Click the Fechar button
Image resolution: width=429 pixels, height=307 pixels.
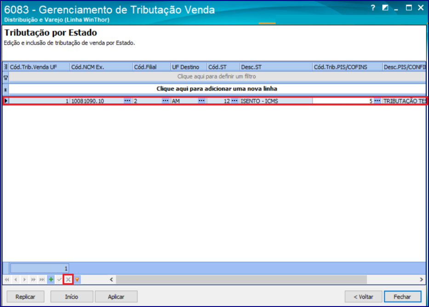click(402, 296)
